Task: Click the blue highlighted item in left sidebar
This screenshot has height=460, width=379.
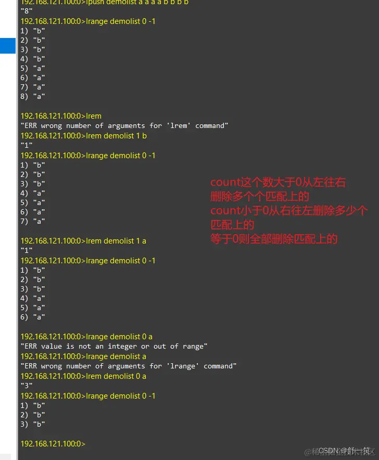Action: 8,46
